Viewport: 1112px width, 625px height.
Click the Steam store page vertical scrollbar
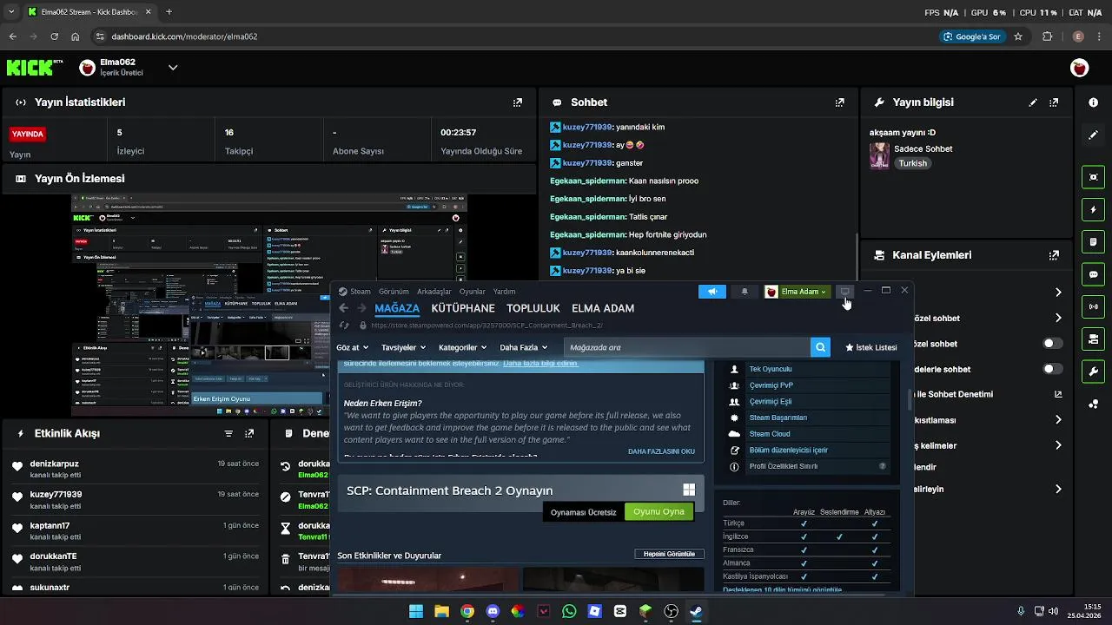[910, 399]
